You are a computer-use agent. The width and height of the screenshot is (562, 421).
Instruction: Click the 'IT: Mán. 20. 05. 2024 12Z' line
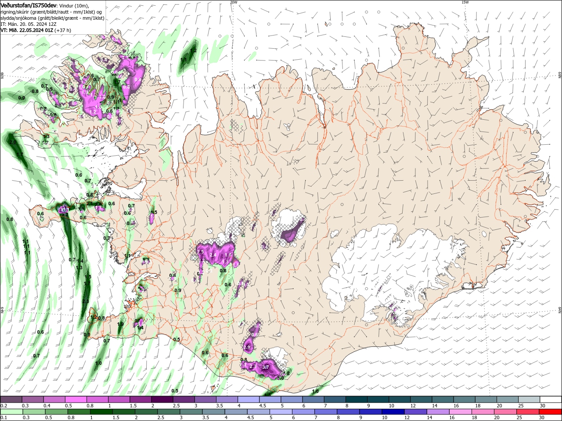(x=29, y=24)
